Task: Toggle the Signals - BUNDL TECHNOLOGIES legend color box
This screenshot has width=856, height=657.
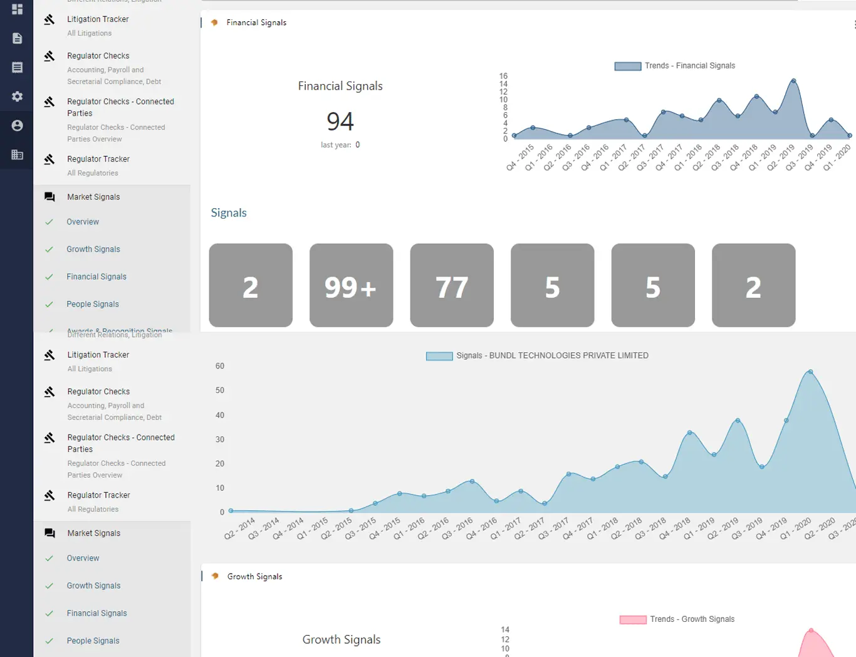Action: tap(439, 356)
